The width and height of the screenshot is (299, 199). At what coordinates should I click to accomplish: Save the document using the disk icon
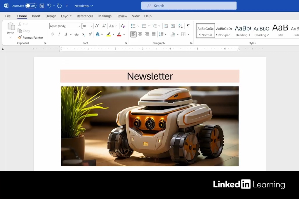pyautogui.click(x=42, y=6)
